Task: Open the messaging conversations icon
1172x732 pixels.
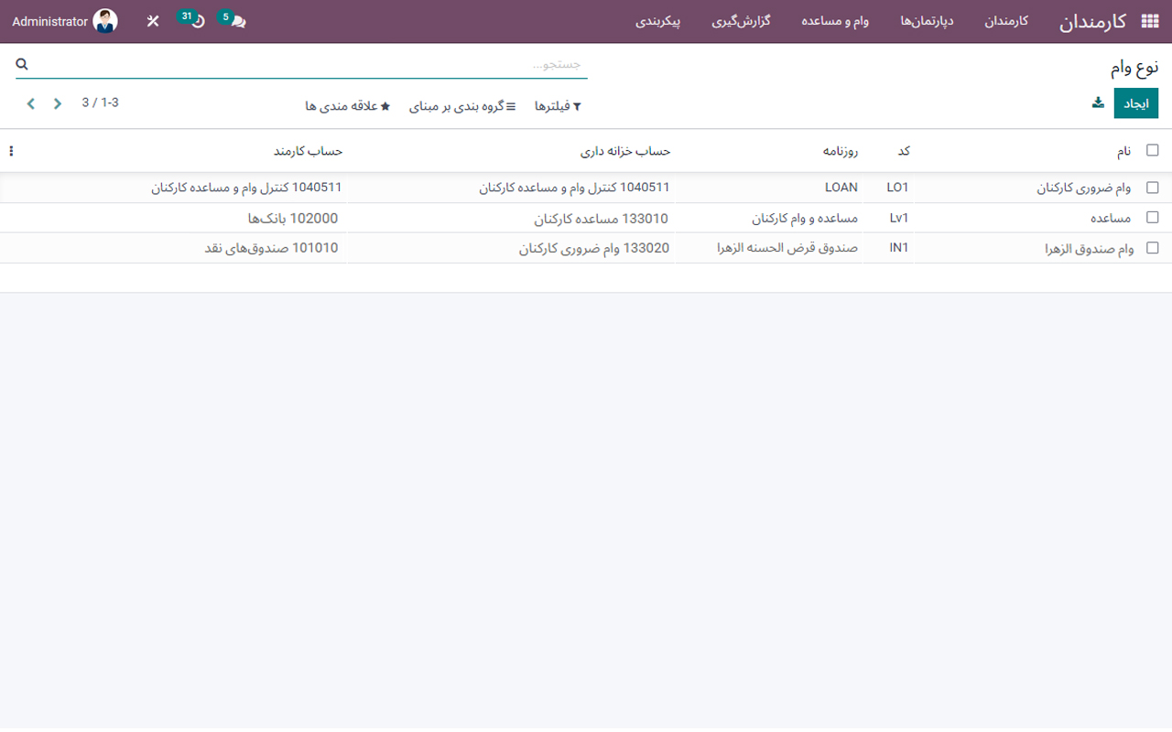Action: coord(233,20)
